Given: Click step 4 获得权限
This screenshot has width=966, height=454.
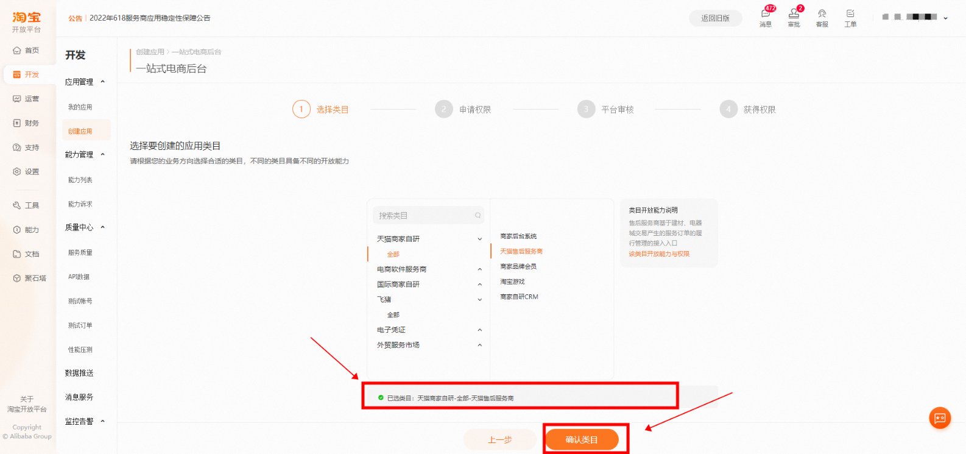Looking at the screenshot, I should [x=748, y=109].
